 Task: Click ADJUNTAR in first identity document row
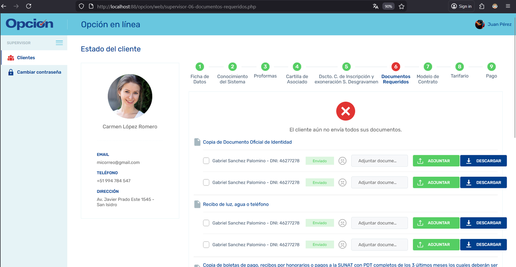[x=436, y=161]
